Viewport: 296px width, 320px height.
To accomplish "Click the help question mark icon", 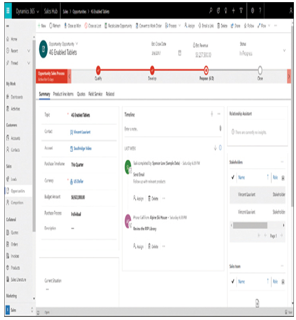I will pos(260,11).
